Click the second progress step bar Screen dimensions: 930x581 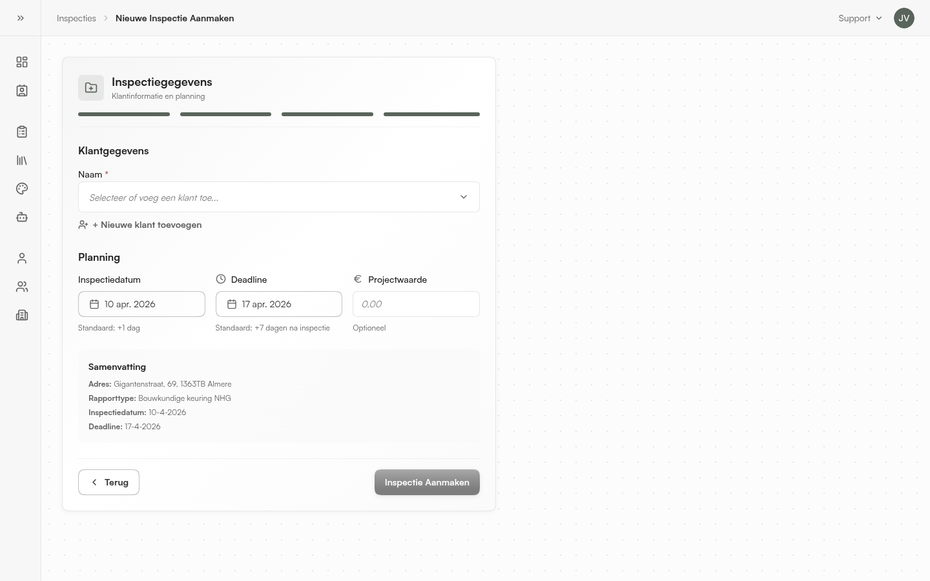point(225,114)
